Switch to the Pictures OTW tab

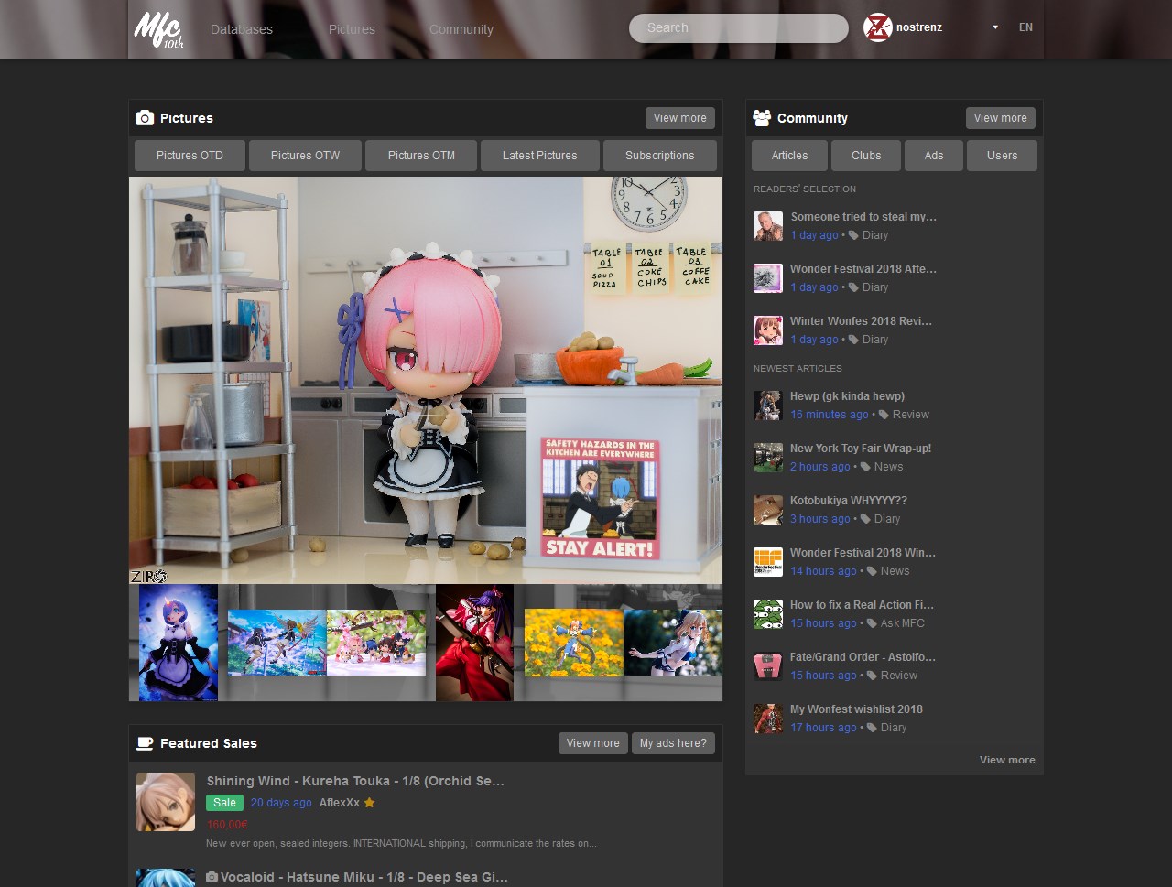[305, 156]
